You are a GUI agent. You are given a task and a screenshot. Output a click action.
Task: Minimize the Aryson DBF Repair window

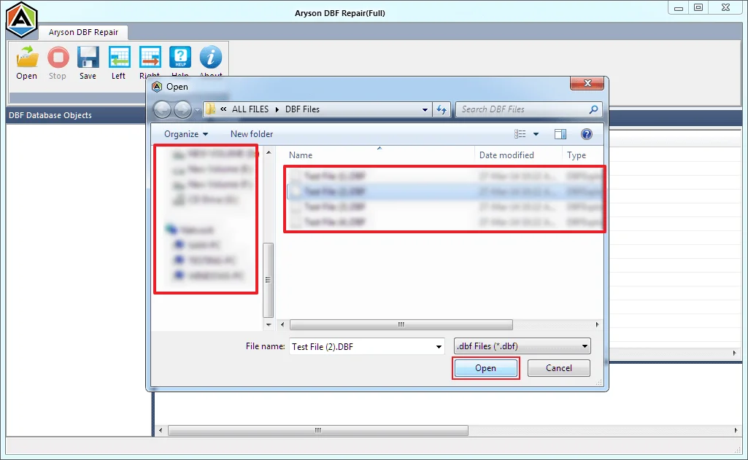click(x=679, y=7)
